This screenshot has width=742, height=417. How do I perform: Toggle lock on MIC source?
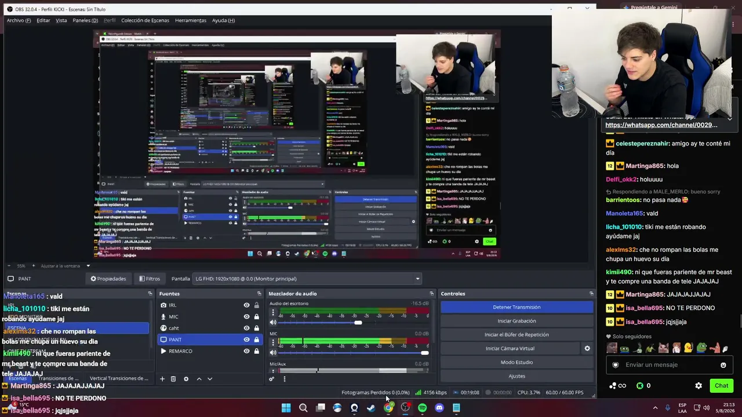(x=256, y=317)
